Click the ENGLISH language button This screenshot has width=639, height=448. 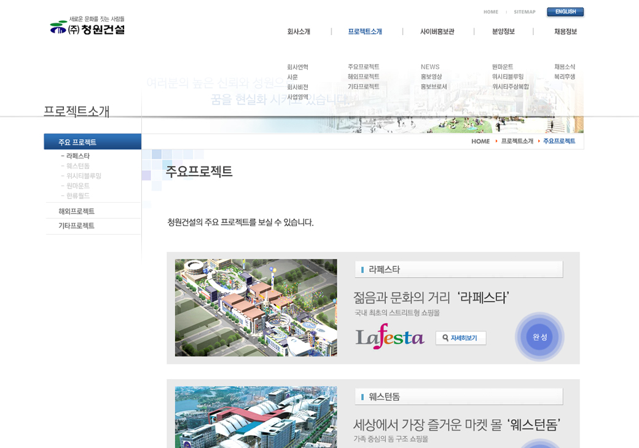click(x=565, y=12)
